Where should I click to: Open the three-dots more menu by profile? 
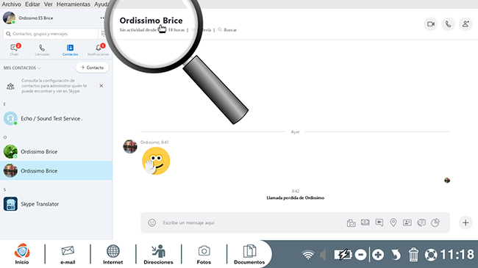point(102,18)
